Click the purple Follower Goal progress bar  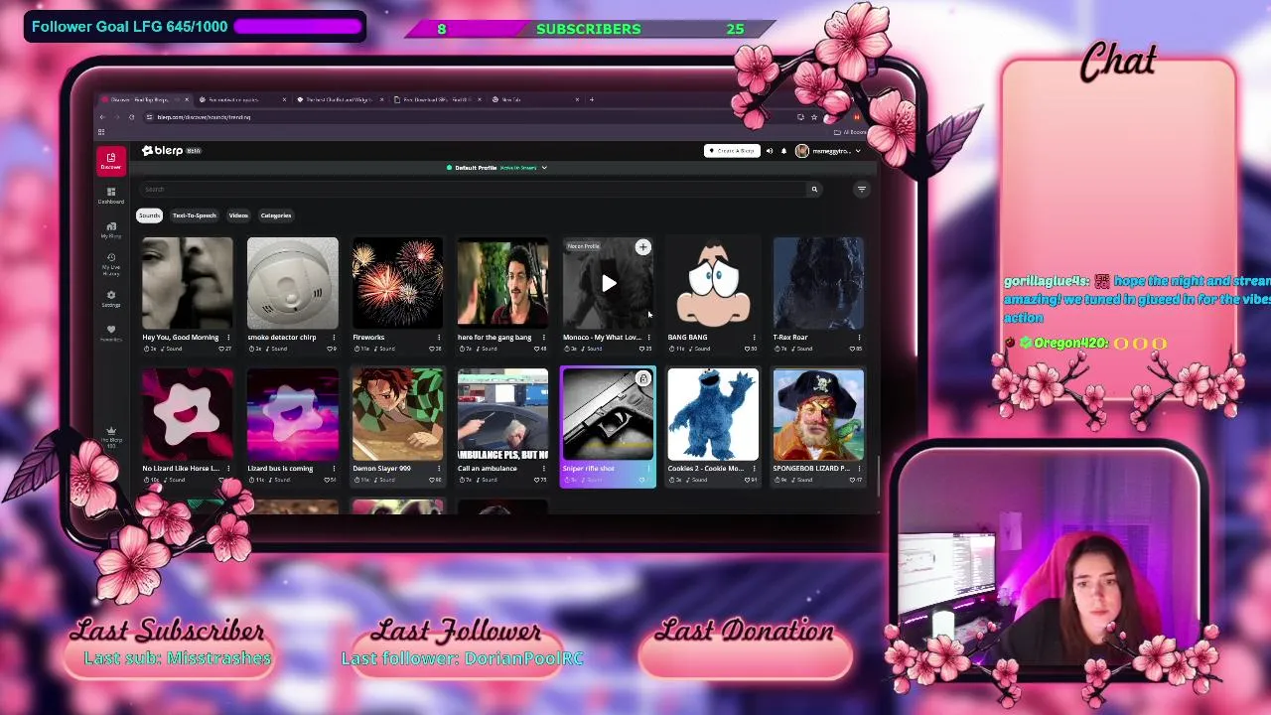(x=298, y=27)
